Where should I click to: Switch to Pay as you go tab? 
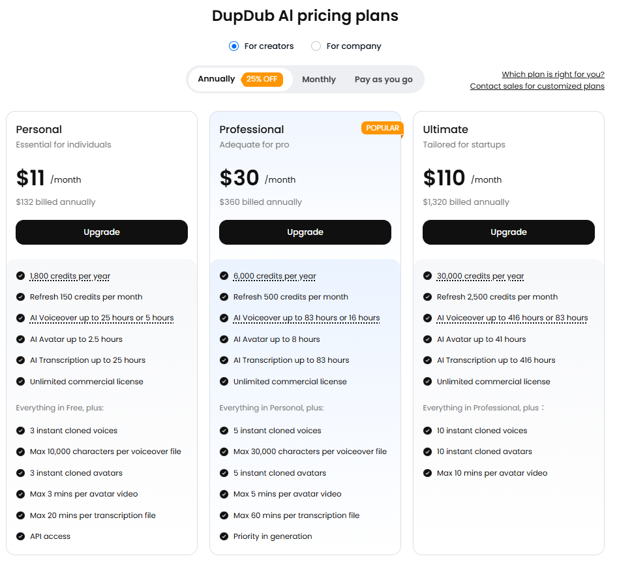(x=384, y=80)
